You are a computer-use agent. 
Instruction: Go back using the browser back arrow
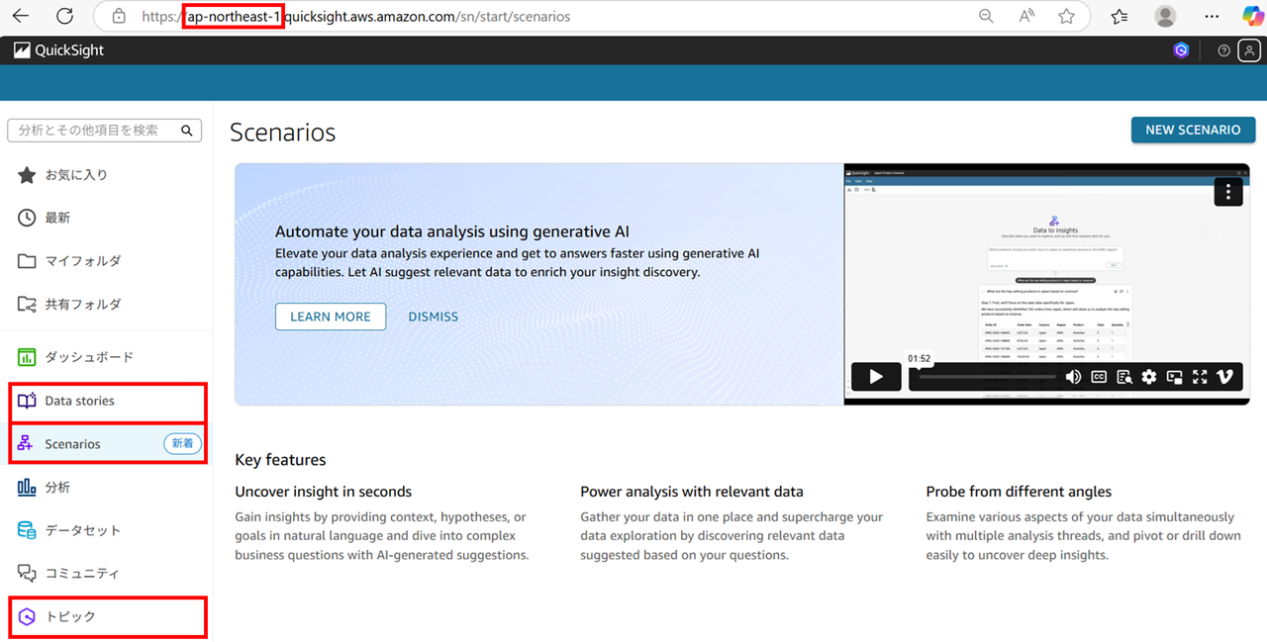pos(20,16)
